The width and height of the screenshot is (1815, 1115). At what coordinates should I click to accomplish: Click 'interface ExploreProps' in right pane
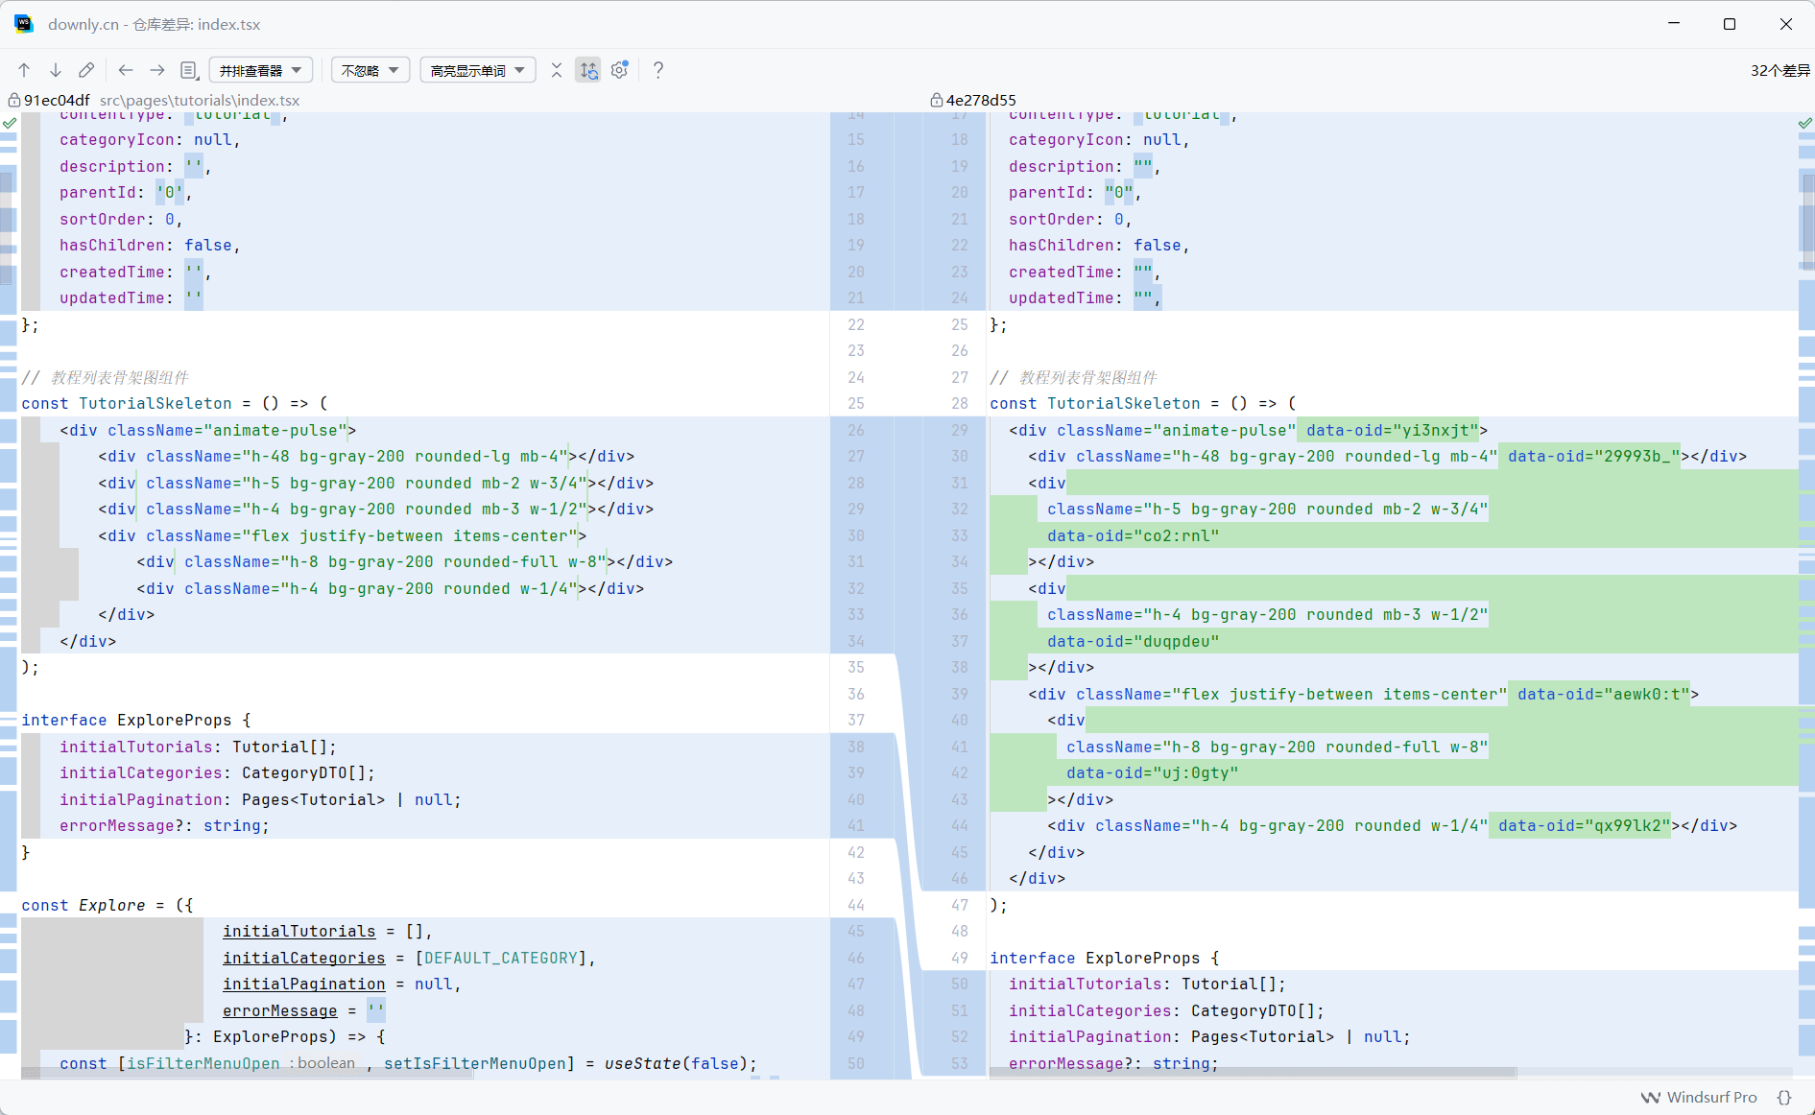pos(1095,958)
